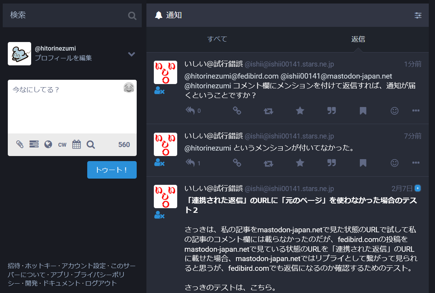
Task: Open the emoji picker in compose box
Action: pos(129,88)
